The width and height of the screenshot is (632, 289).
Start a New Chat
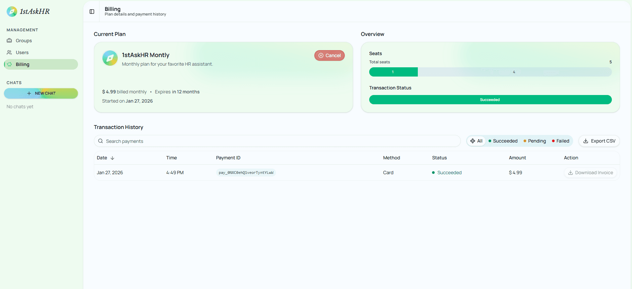[41, 93]
